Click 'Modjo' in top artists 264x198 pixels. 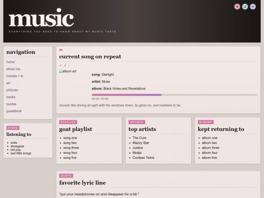[137, 153]
